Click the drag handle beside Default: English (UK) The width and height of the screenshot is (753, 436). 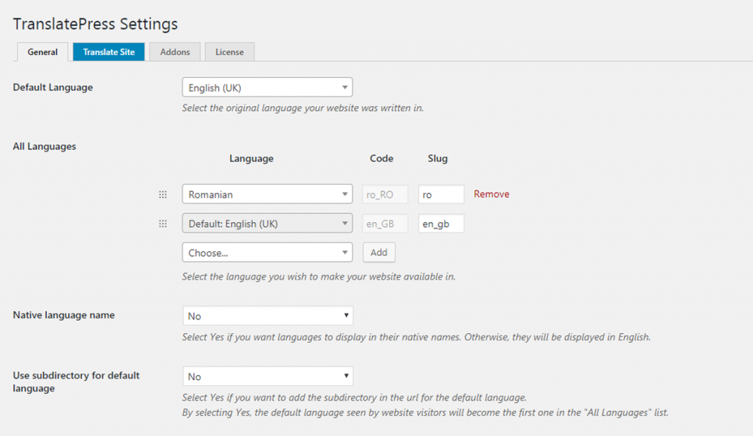(x=163, y=224)
